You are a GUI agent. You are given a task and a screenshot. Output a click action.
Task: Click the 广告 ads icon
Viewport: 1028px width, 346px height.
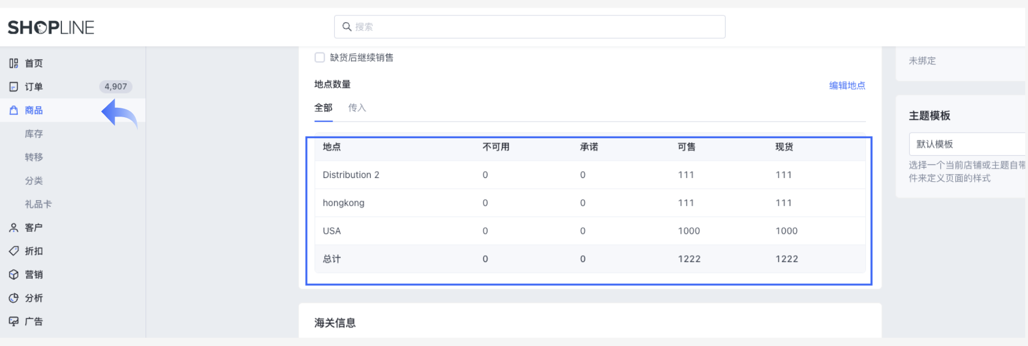pyautogui.click(x=14, y=321)
